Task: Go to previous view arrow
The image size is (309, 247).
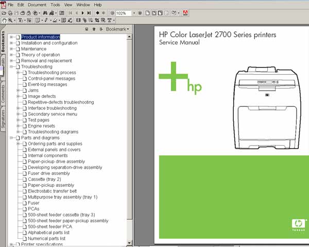Action: 97,13
